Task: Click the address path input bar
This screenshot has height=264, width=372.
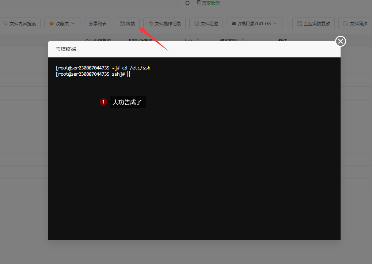Action: (90, 4)
